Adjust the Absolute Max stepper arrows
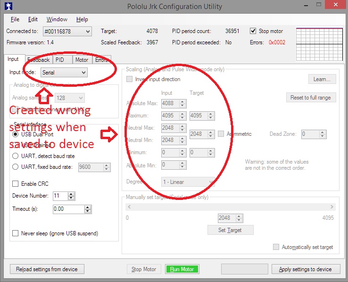This screenshot has height=282, width=348. (x=182, y=103)
